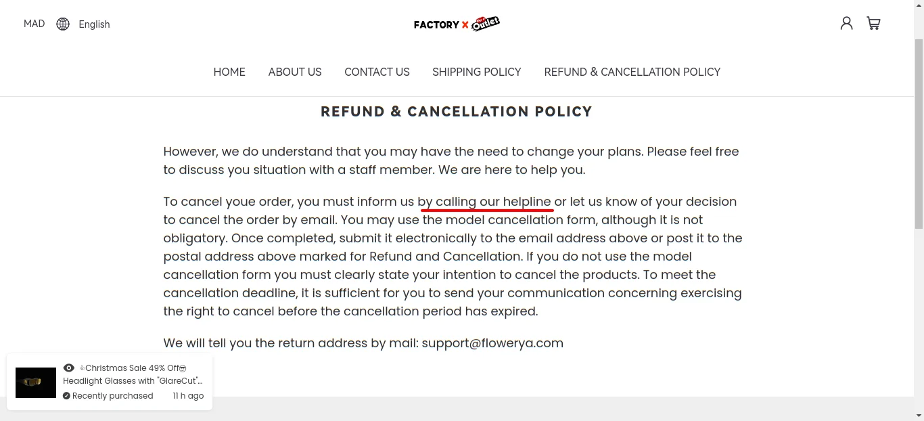Image resolution: width=924 pixels, height=421 pixels.
Task: Click the support@flowerya.com email address
Action: [x=492, y=343]
